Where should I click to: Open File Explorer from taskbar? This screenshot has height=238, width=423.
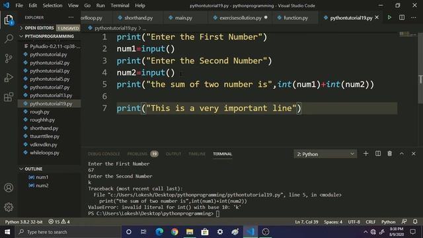point(190,232)
